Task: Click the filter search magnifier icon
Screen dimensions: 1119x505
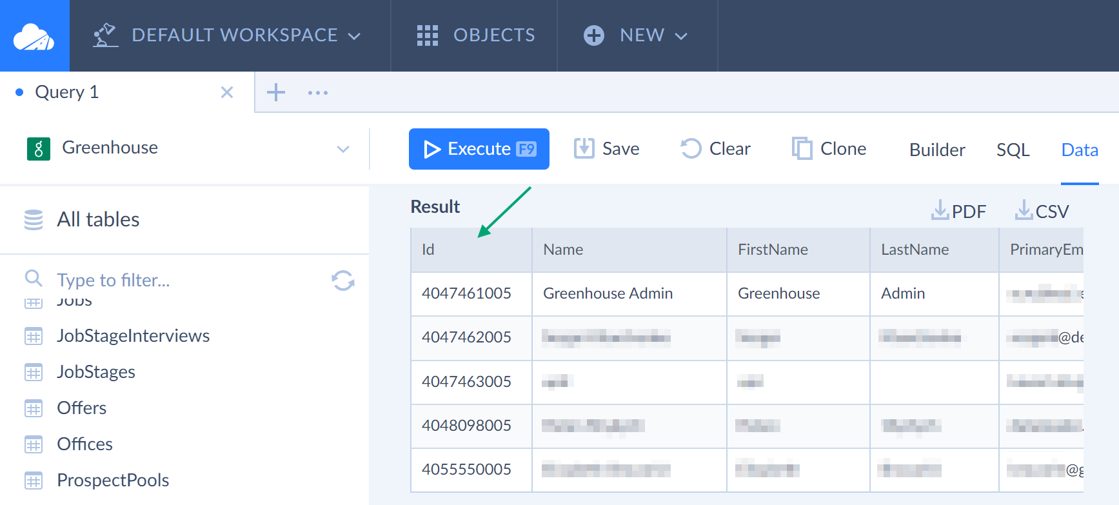Action: (34, 279)
